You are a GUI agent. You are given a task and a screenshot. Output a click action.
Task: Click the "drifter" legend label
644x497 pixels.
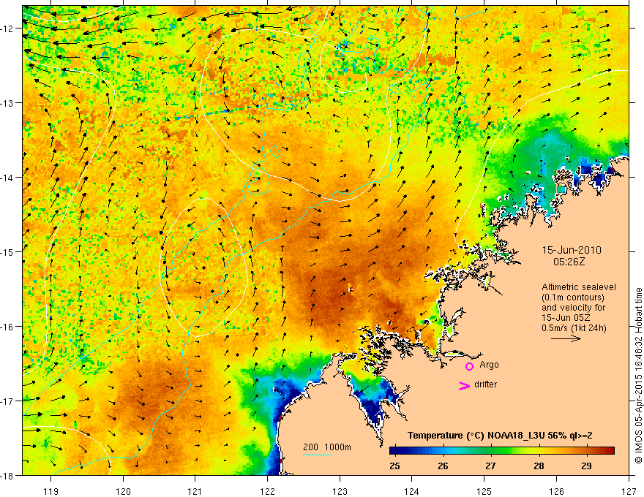point(485,384)
